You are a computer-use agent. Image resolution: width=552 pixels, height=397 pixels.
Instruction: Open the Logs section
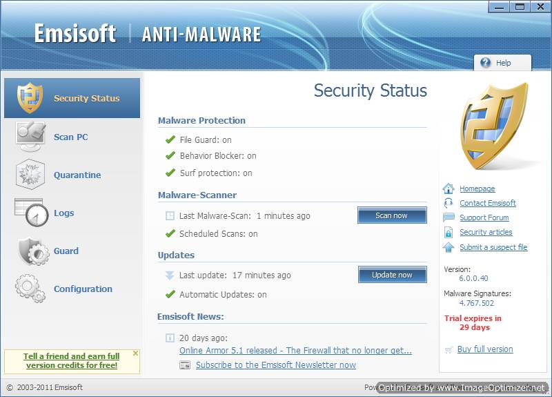(72, 213)
